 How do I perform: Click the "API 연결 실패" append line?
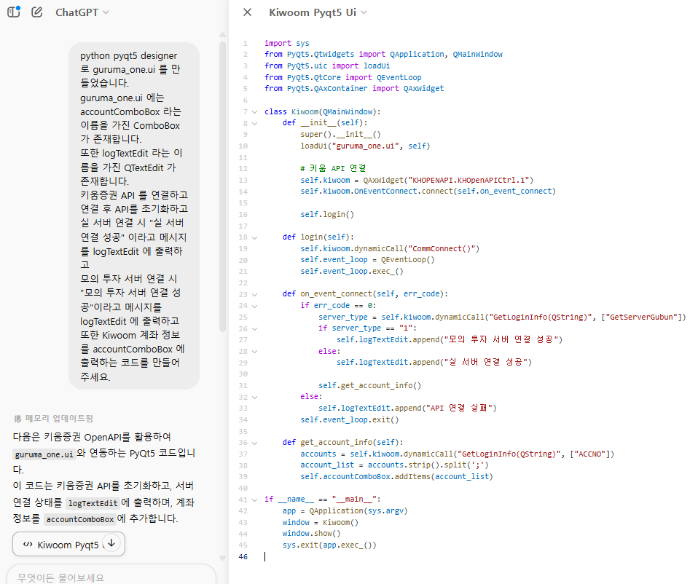(407, 409)
